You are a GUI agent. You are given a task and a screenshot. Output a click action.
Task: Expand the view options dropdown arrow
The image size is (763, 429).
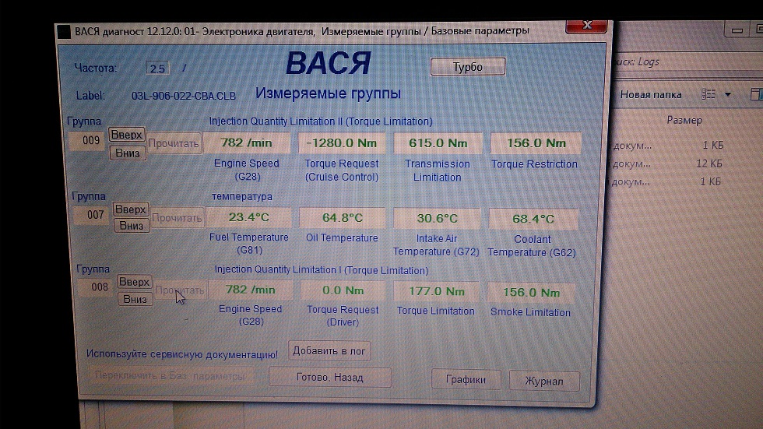click(x=728, y=95)
